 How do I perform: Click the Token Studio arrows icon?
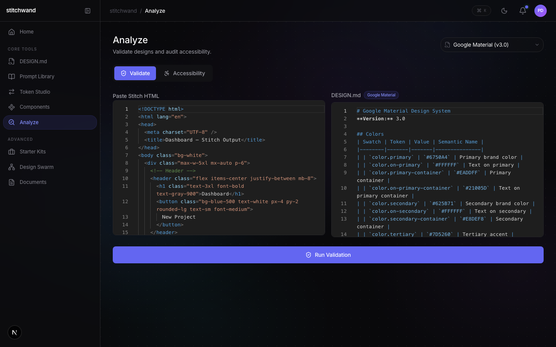coord(12,92)
